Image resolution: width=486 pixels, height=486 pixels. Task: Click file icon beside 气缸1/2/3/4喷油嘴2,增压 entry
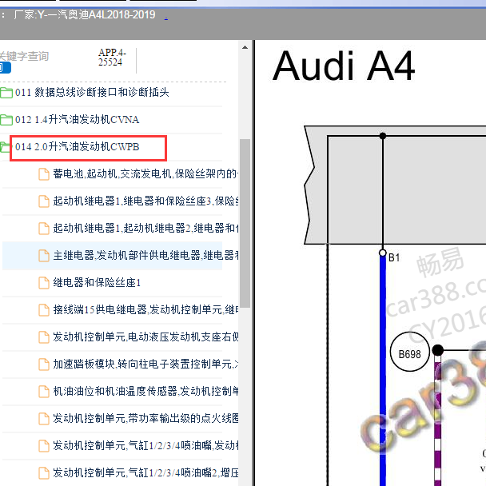[44, 473]
